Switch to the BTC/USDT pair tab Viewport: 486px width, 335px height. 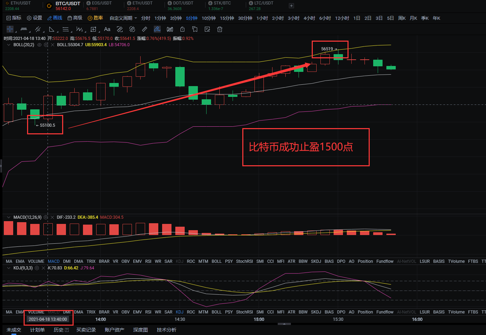click(x=64, y=6)
